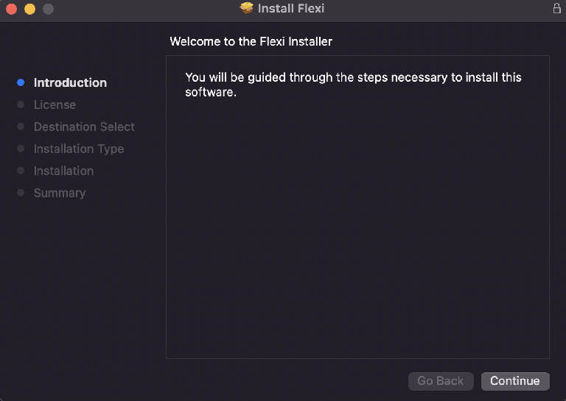Close the installer with red button
Screen dimensions: 566x401
[x=12, y=9]
